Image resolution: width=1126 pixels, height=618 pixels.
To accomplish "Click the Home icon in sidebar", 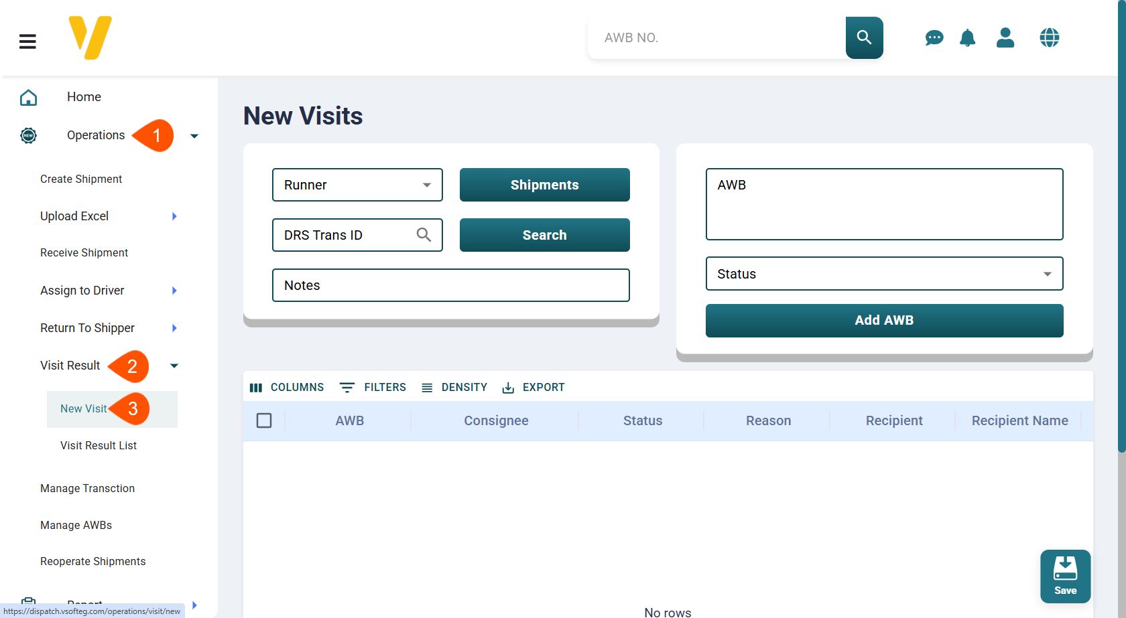I will click(29, 97).
